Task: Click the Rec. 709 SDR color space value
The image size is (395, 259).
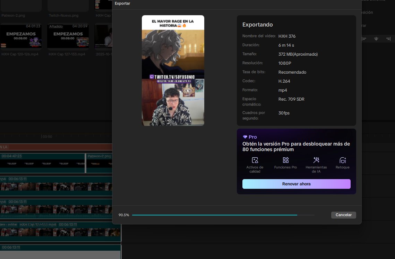Action: (291, 99)
